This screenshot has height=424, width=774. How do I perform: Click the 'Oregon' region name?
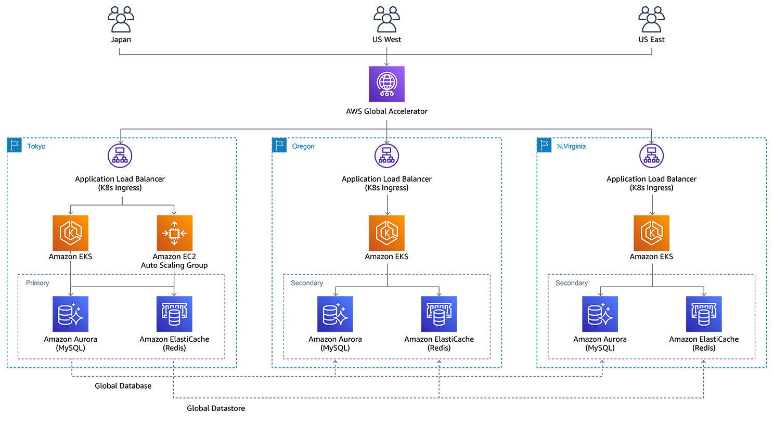pos(303,146)
